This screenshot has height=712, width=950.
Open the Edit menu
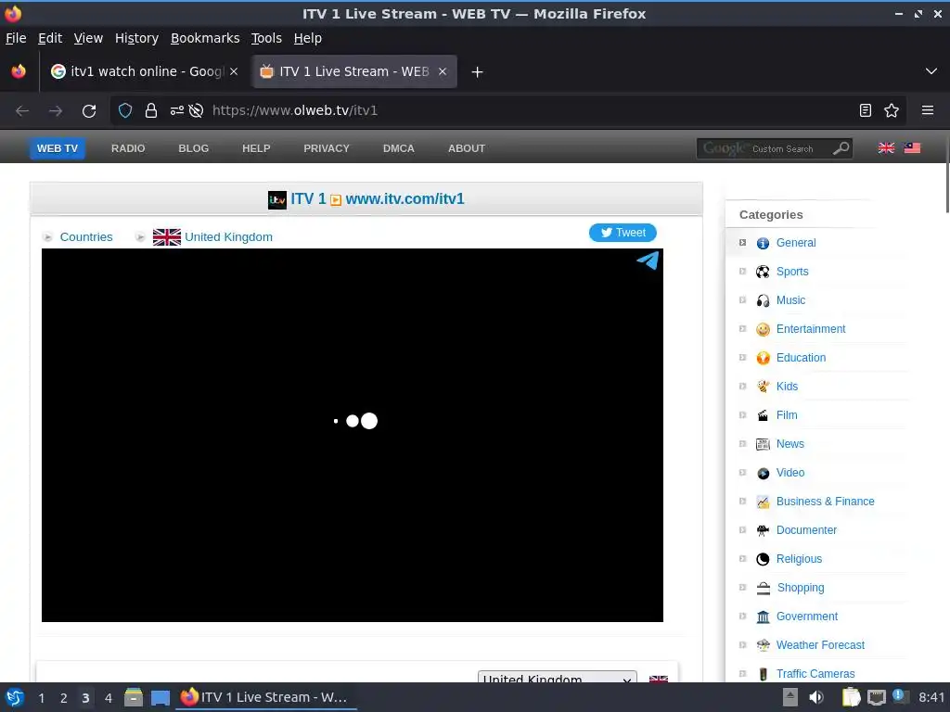point(50,38)
